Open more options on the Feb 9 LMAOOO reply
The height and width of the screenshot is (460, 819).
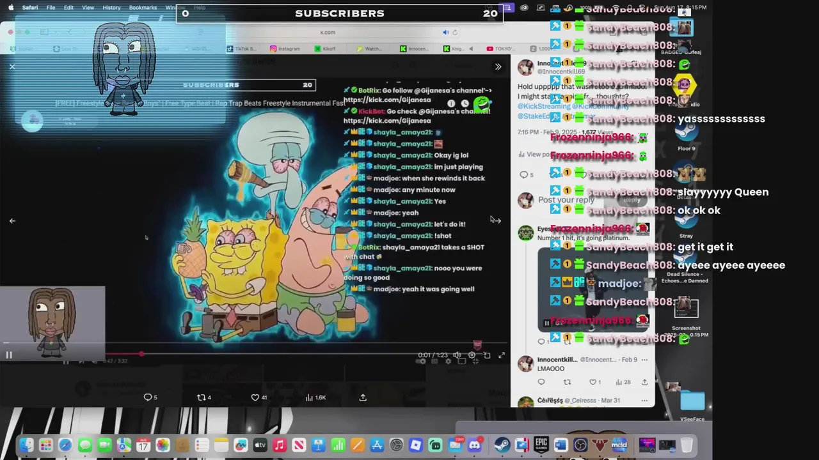click(x=644, y=360)
